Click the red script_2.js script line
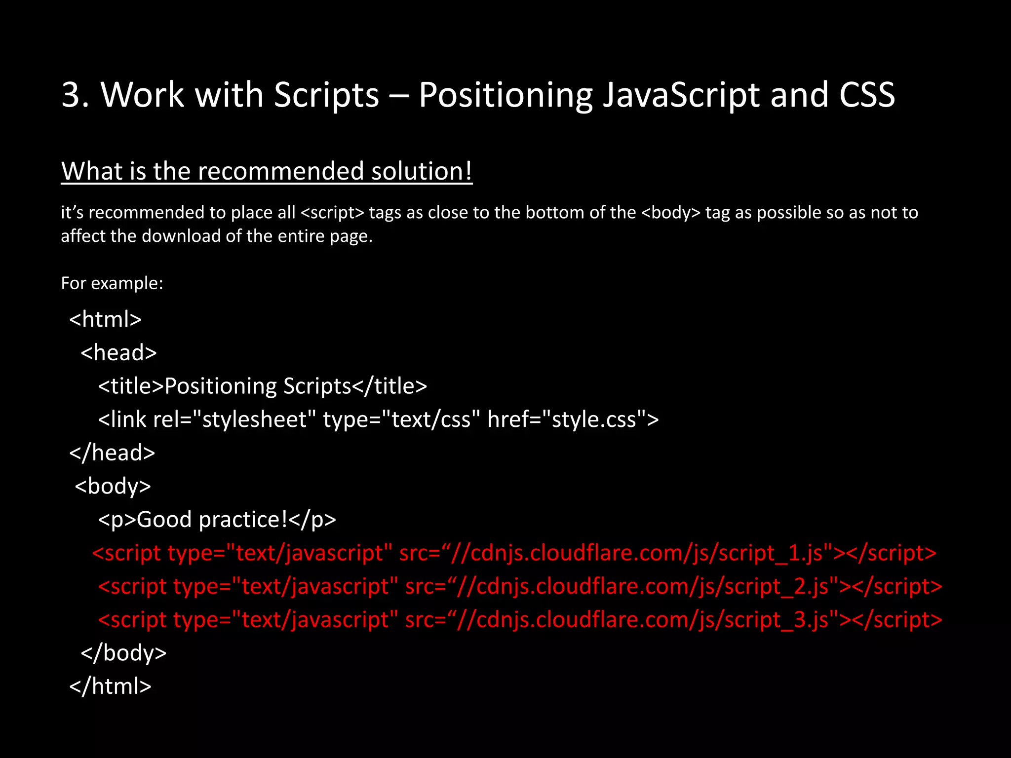Screen dimensions: 1011x758 coord(520,587)
